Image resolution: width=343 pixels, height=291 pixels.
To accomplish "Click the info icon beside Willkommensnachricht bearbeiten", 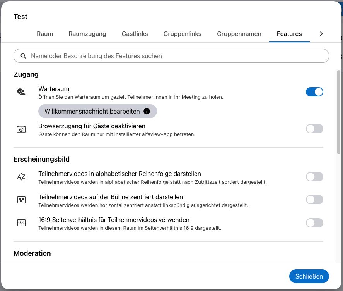I will 147,111.
